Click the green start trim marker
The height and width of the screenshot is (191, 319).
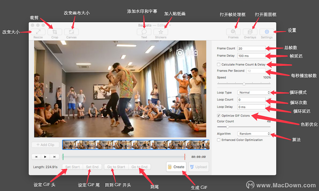[x=63, y=157]
